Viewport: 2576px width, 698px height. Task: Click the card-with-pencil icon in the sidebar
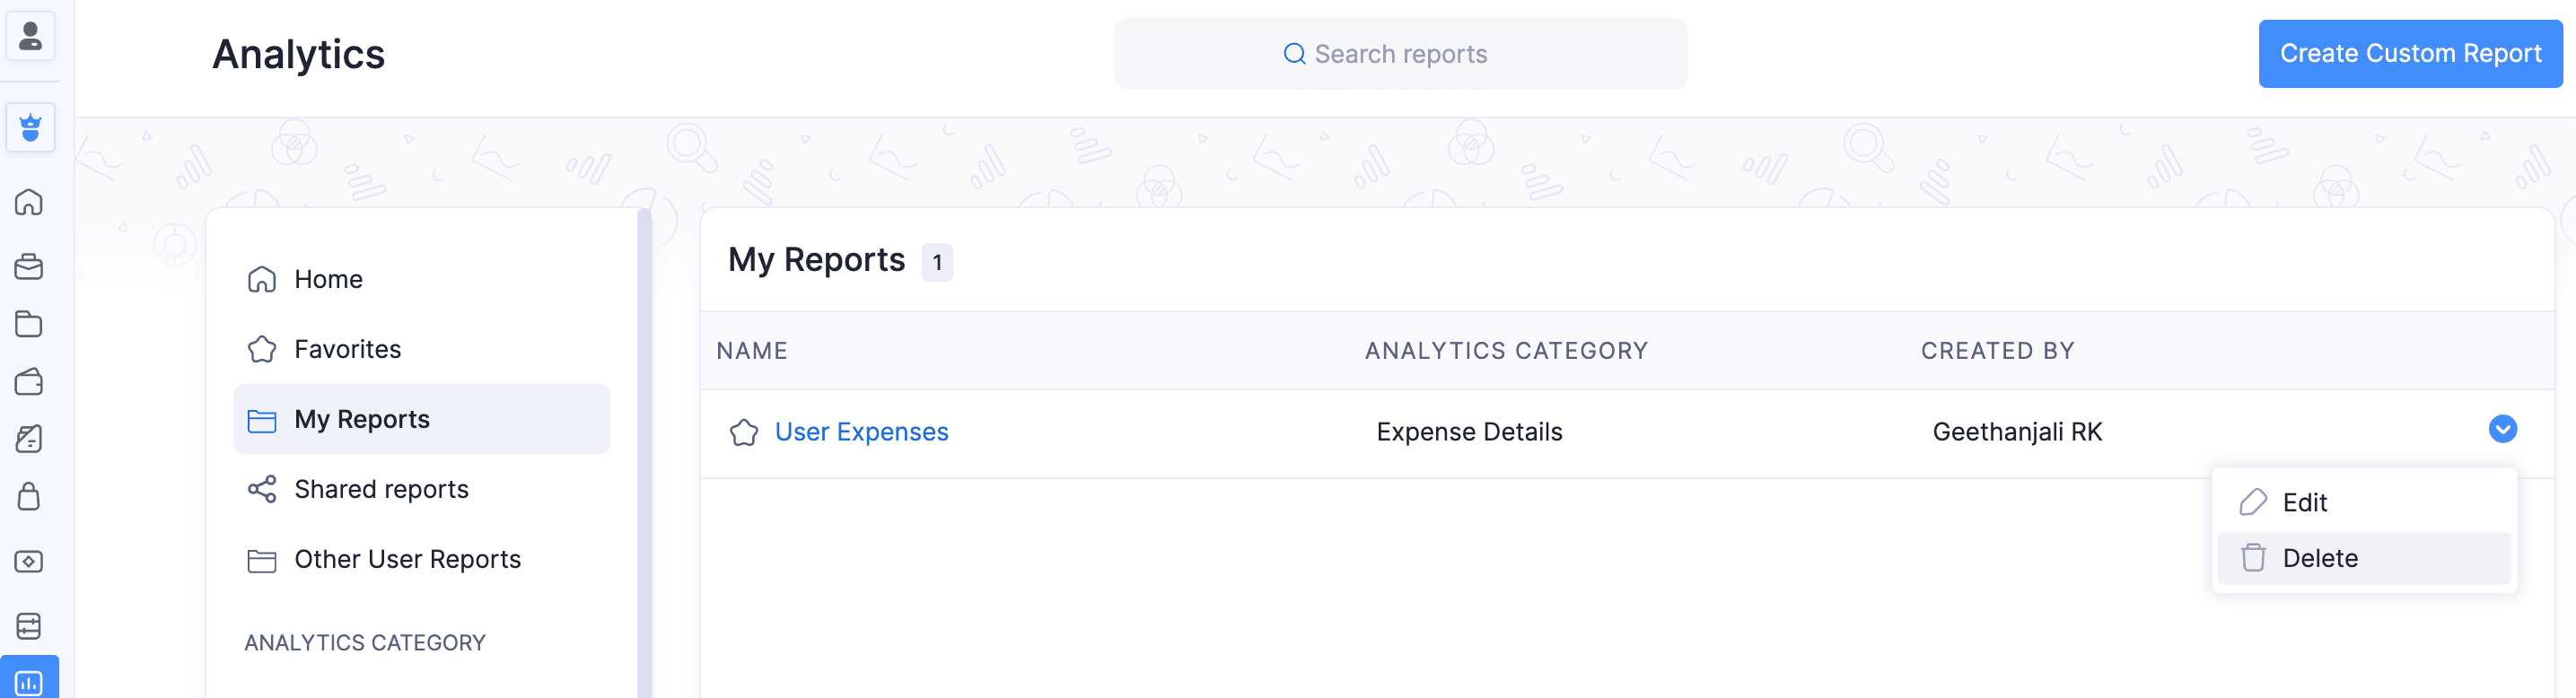tap(30, 440)
